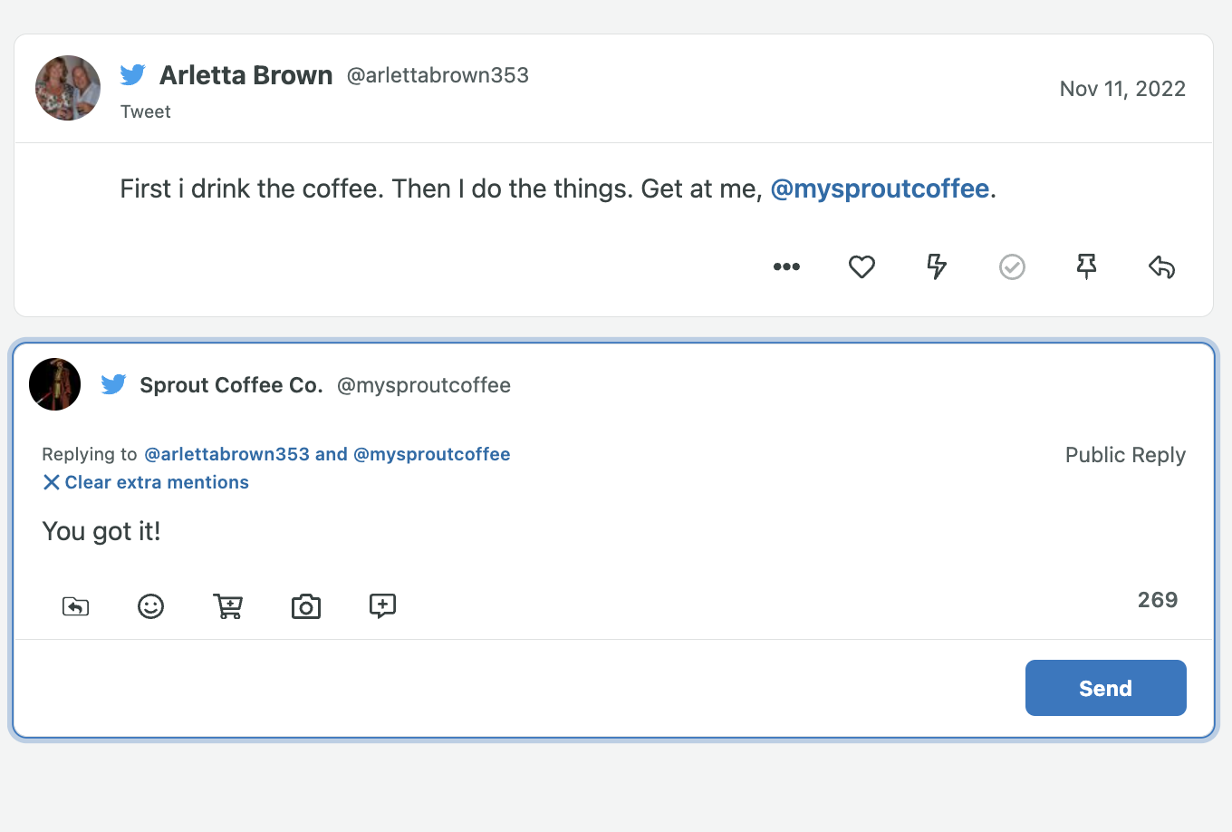Click the 269 character counter

[1157, 599]
